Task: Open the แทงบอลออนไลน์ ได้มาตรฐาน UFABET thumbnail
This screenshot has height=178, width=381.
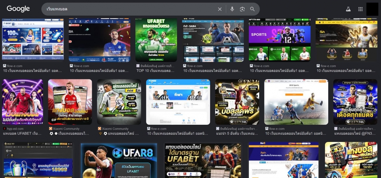Action: (203, 160)
